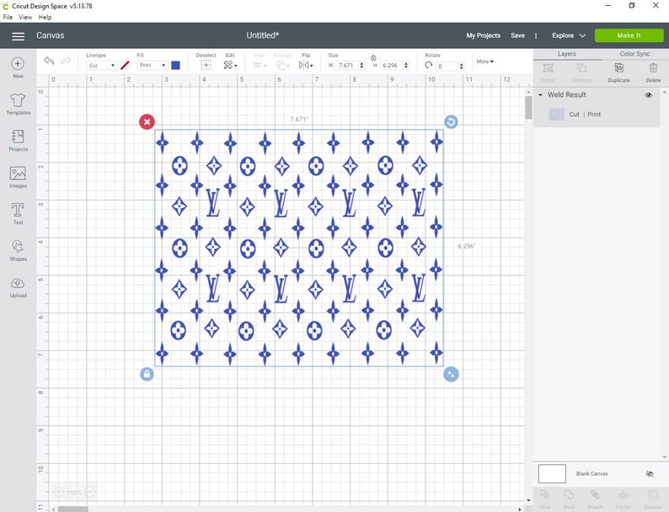The height and width of the screenshot is (512, 669).
Task: Open the File menu
Action: pyautogui.click(x=8, y=17)
